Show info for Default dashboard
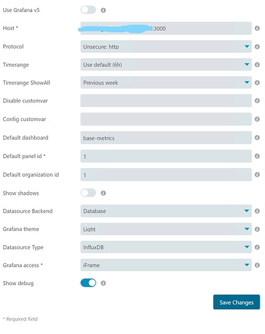 257,137
